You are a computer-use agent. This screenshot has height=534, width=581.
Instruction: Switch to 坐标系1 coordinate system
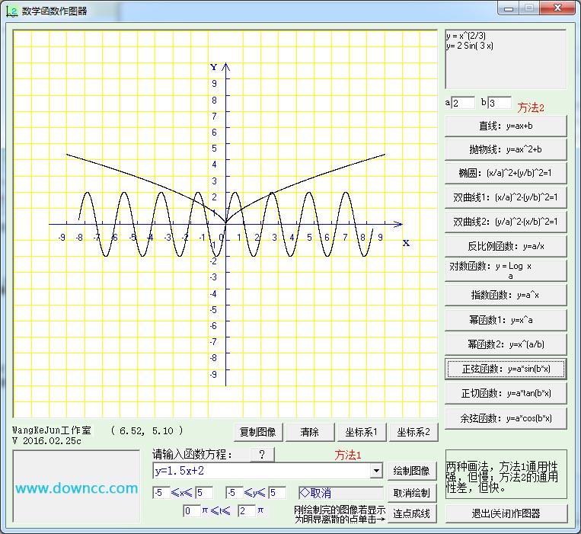pyautogui.click(x=361, y=432)
